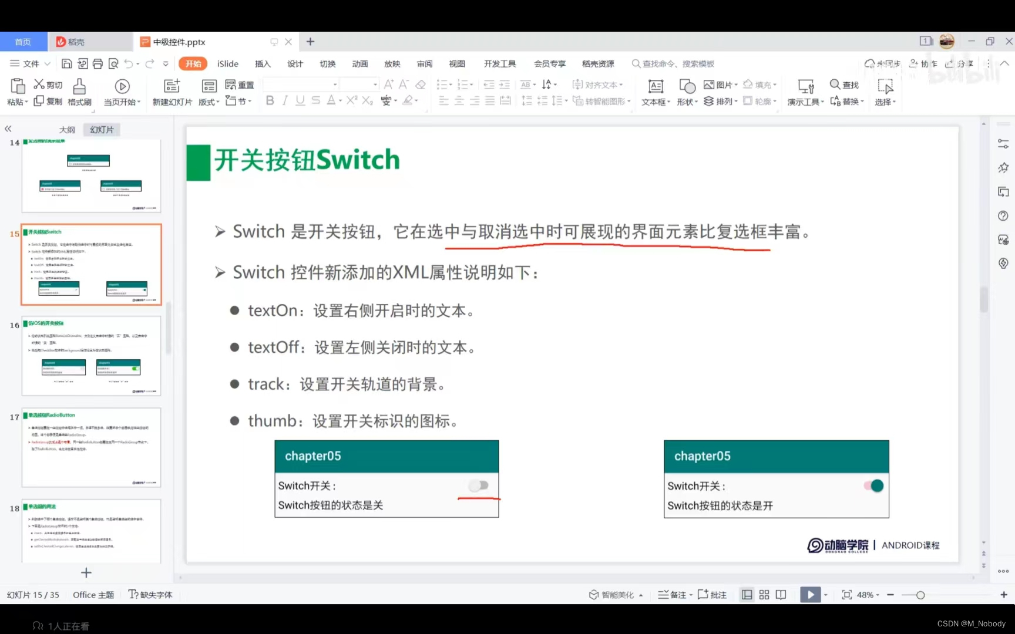The image size is (1015, 634).
Task: Click the 格式刷 format painter icon
Action: [x=79, y=93]
